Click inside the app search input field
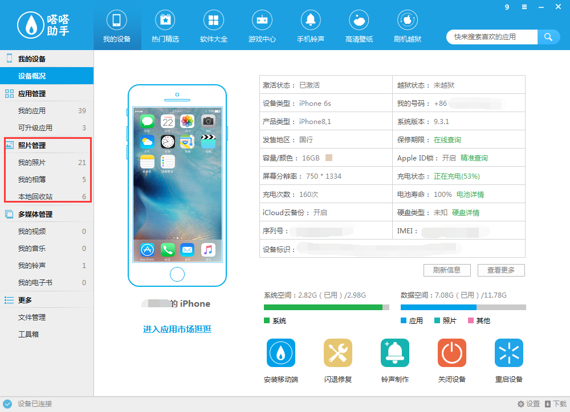 pyautogui.click(x=491, y=36)
